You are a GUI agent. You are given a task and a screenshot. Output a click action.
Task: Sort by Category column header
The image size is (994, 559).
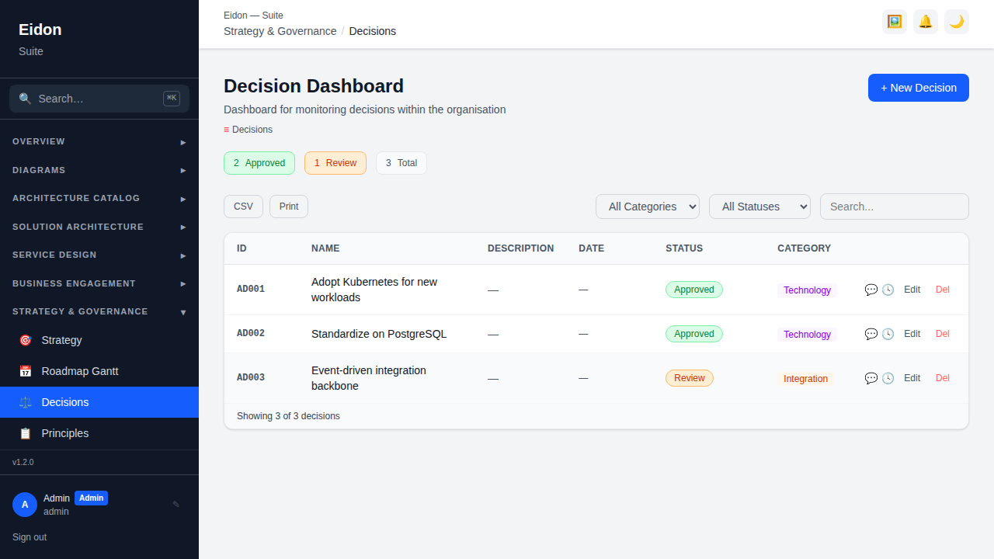pyautogui.click(x=804, y=248)
